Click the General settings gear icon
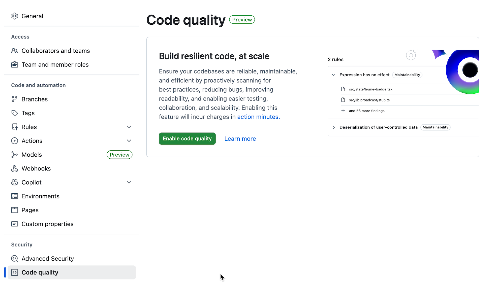Image resolution: width=495 pixels, height=282 pixels. pyautogui.click(x=15, y=16)
